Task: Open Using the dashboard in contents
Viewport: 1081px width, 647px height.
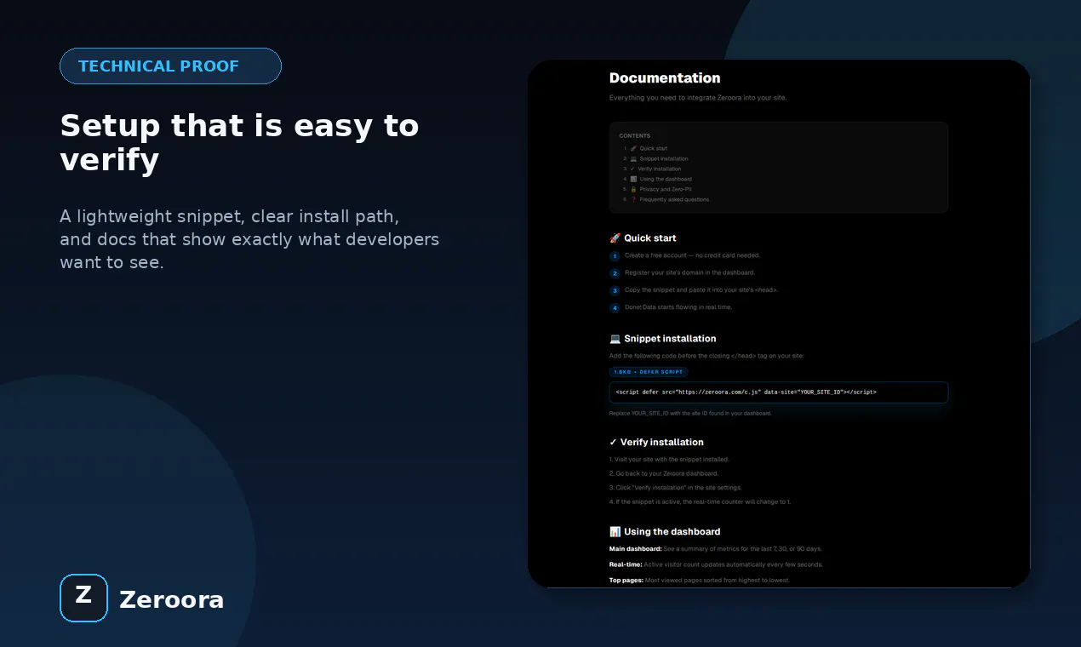Action: pos(666,180)
